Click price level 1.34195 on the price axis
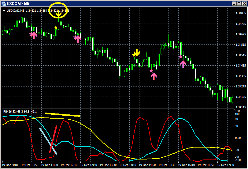 [x=241, y=97]
